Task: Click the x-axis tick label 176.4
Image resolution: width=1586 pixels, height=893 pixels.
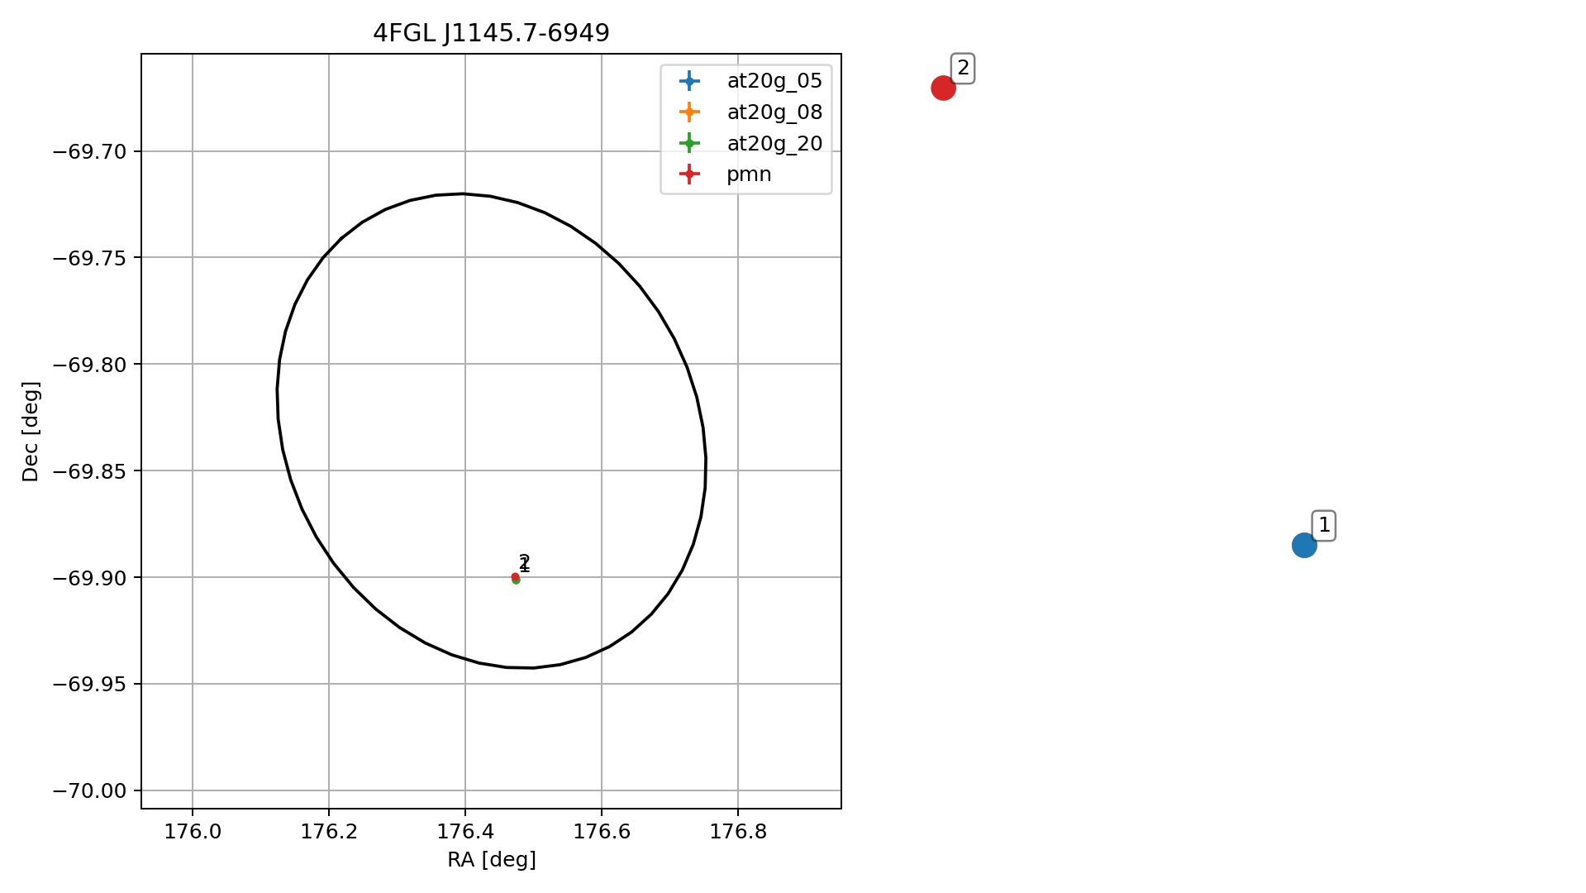Action: 465,832
